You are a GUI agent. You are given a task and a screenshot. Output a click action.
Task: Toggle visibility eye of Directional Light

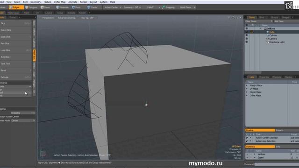(247, 42)
